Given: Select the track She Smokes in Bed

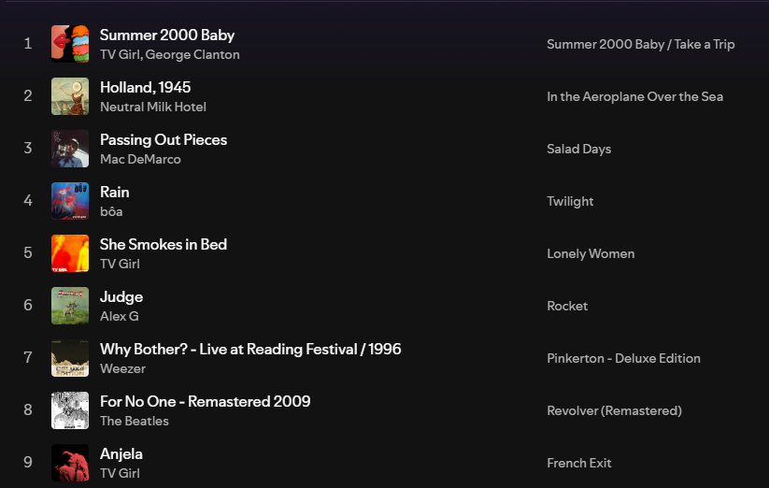Looking at the screenshot, I should pos(164,244).
